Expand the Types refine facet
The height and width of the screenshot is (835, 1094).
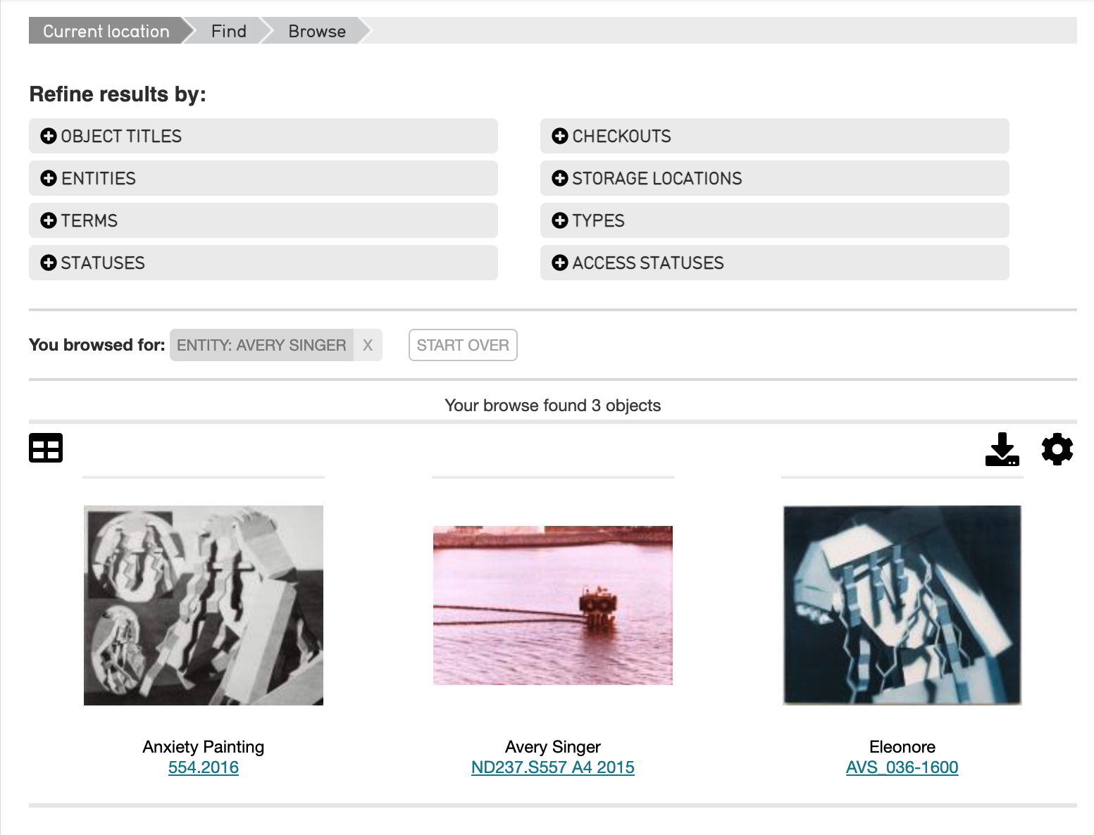598,220
